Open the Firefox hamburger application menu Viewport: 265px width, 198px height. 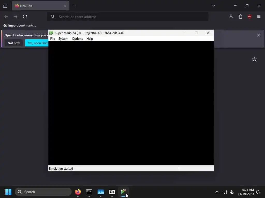pos(259,16)
